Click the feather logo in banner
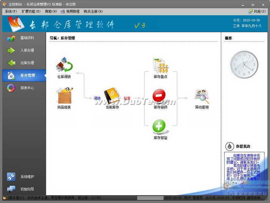The image size is (270, 203). point(16,24)
